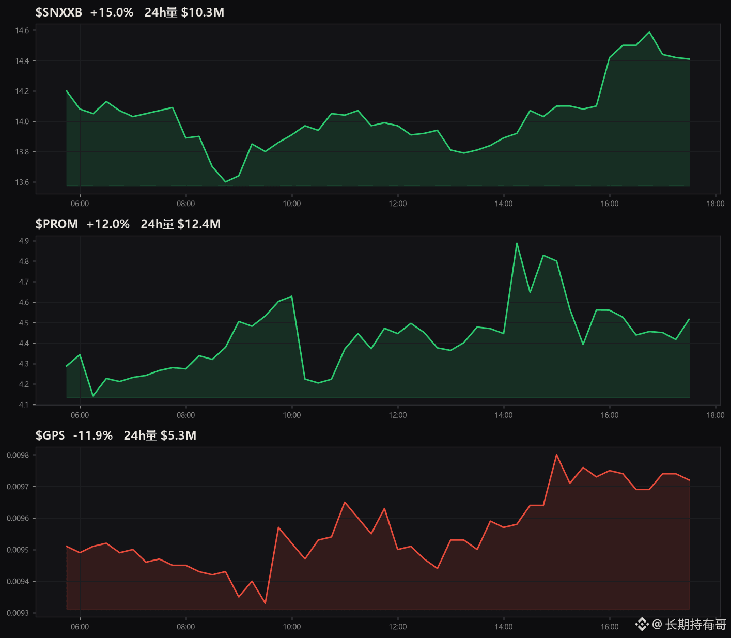Click the 4.3 y-axis label
Viewport: 731px width, 638px height.
click(24, 364)
